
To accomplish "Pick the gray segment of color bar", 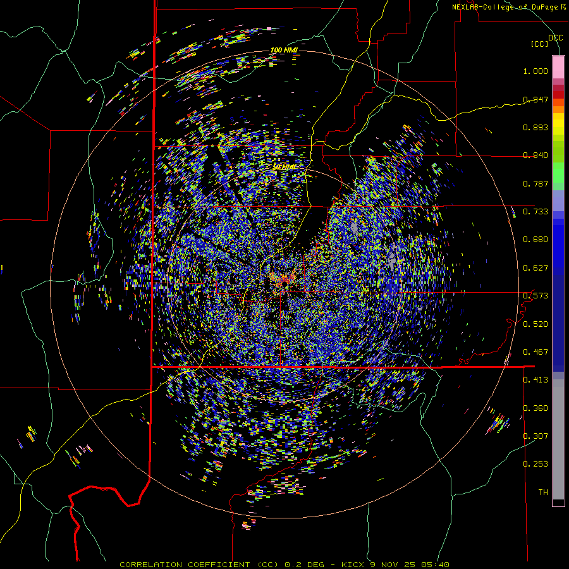I will click(x=558, y=439).
